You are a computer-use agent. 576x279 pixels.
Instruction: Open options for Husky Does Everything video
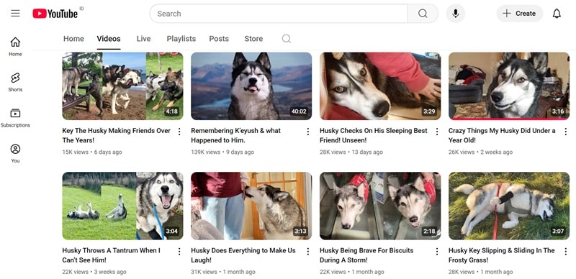(308, 251)
